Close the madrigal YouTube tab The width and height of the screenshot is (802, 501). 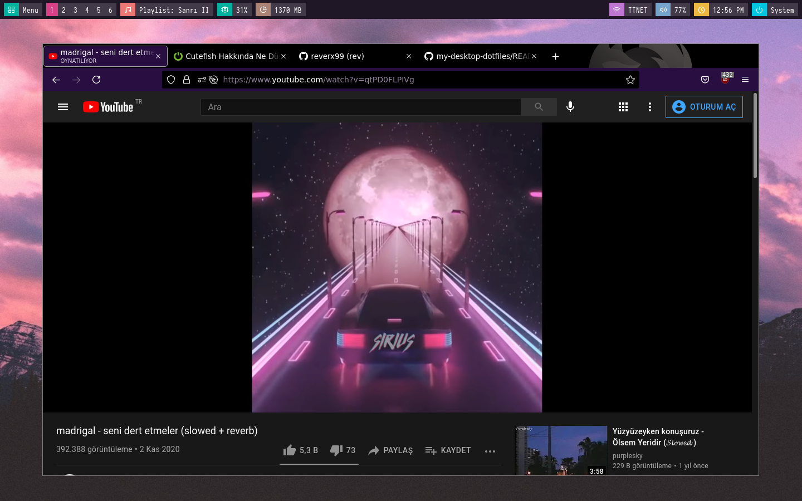click(x=158, y=56)
